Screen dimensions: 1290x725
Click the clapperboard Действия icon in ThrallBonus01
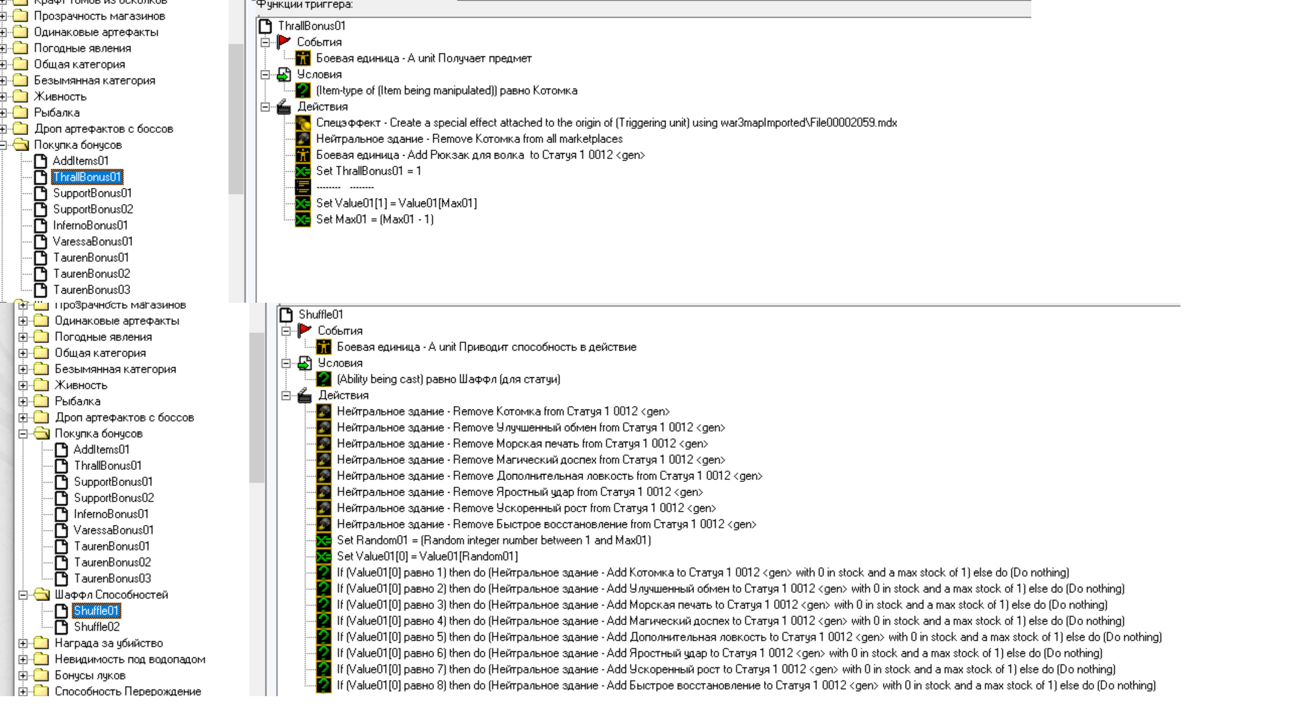tap(284, 107)
